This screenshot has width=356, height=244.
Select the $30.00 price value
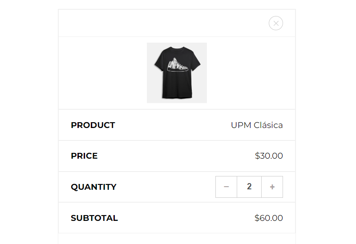(269, 156)
